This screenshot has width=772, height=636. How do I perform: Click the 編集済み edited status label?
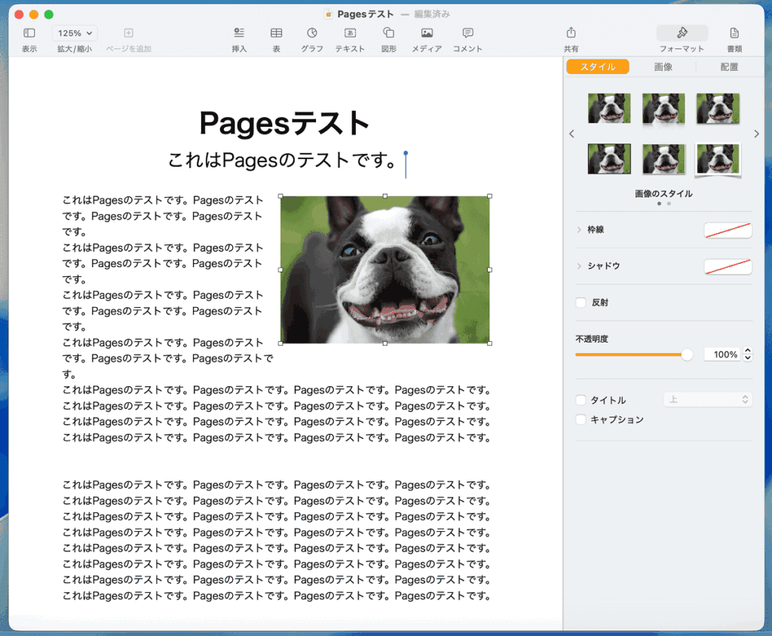[432, 14]
